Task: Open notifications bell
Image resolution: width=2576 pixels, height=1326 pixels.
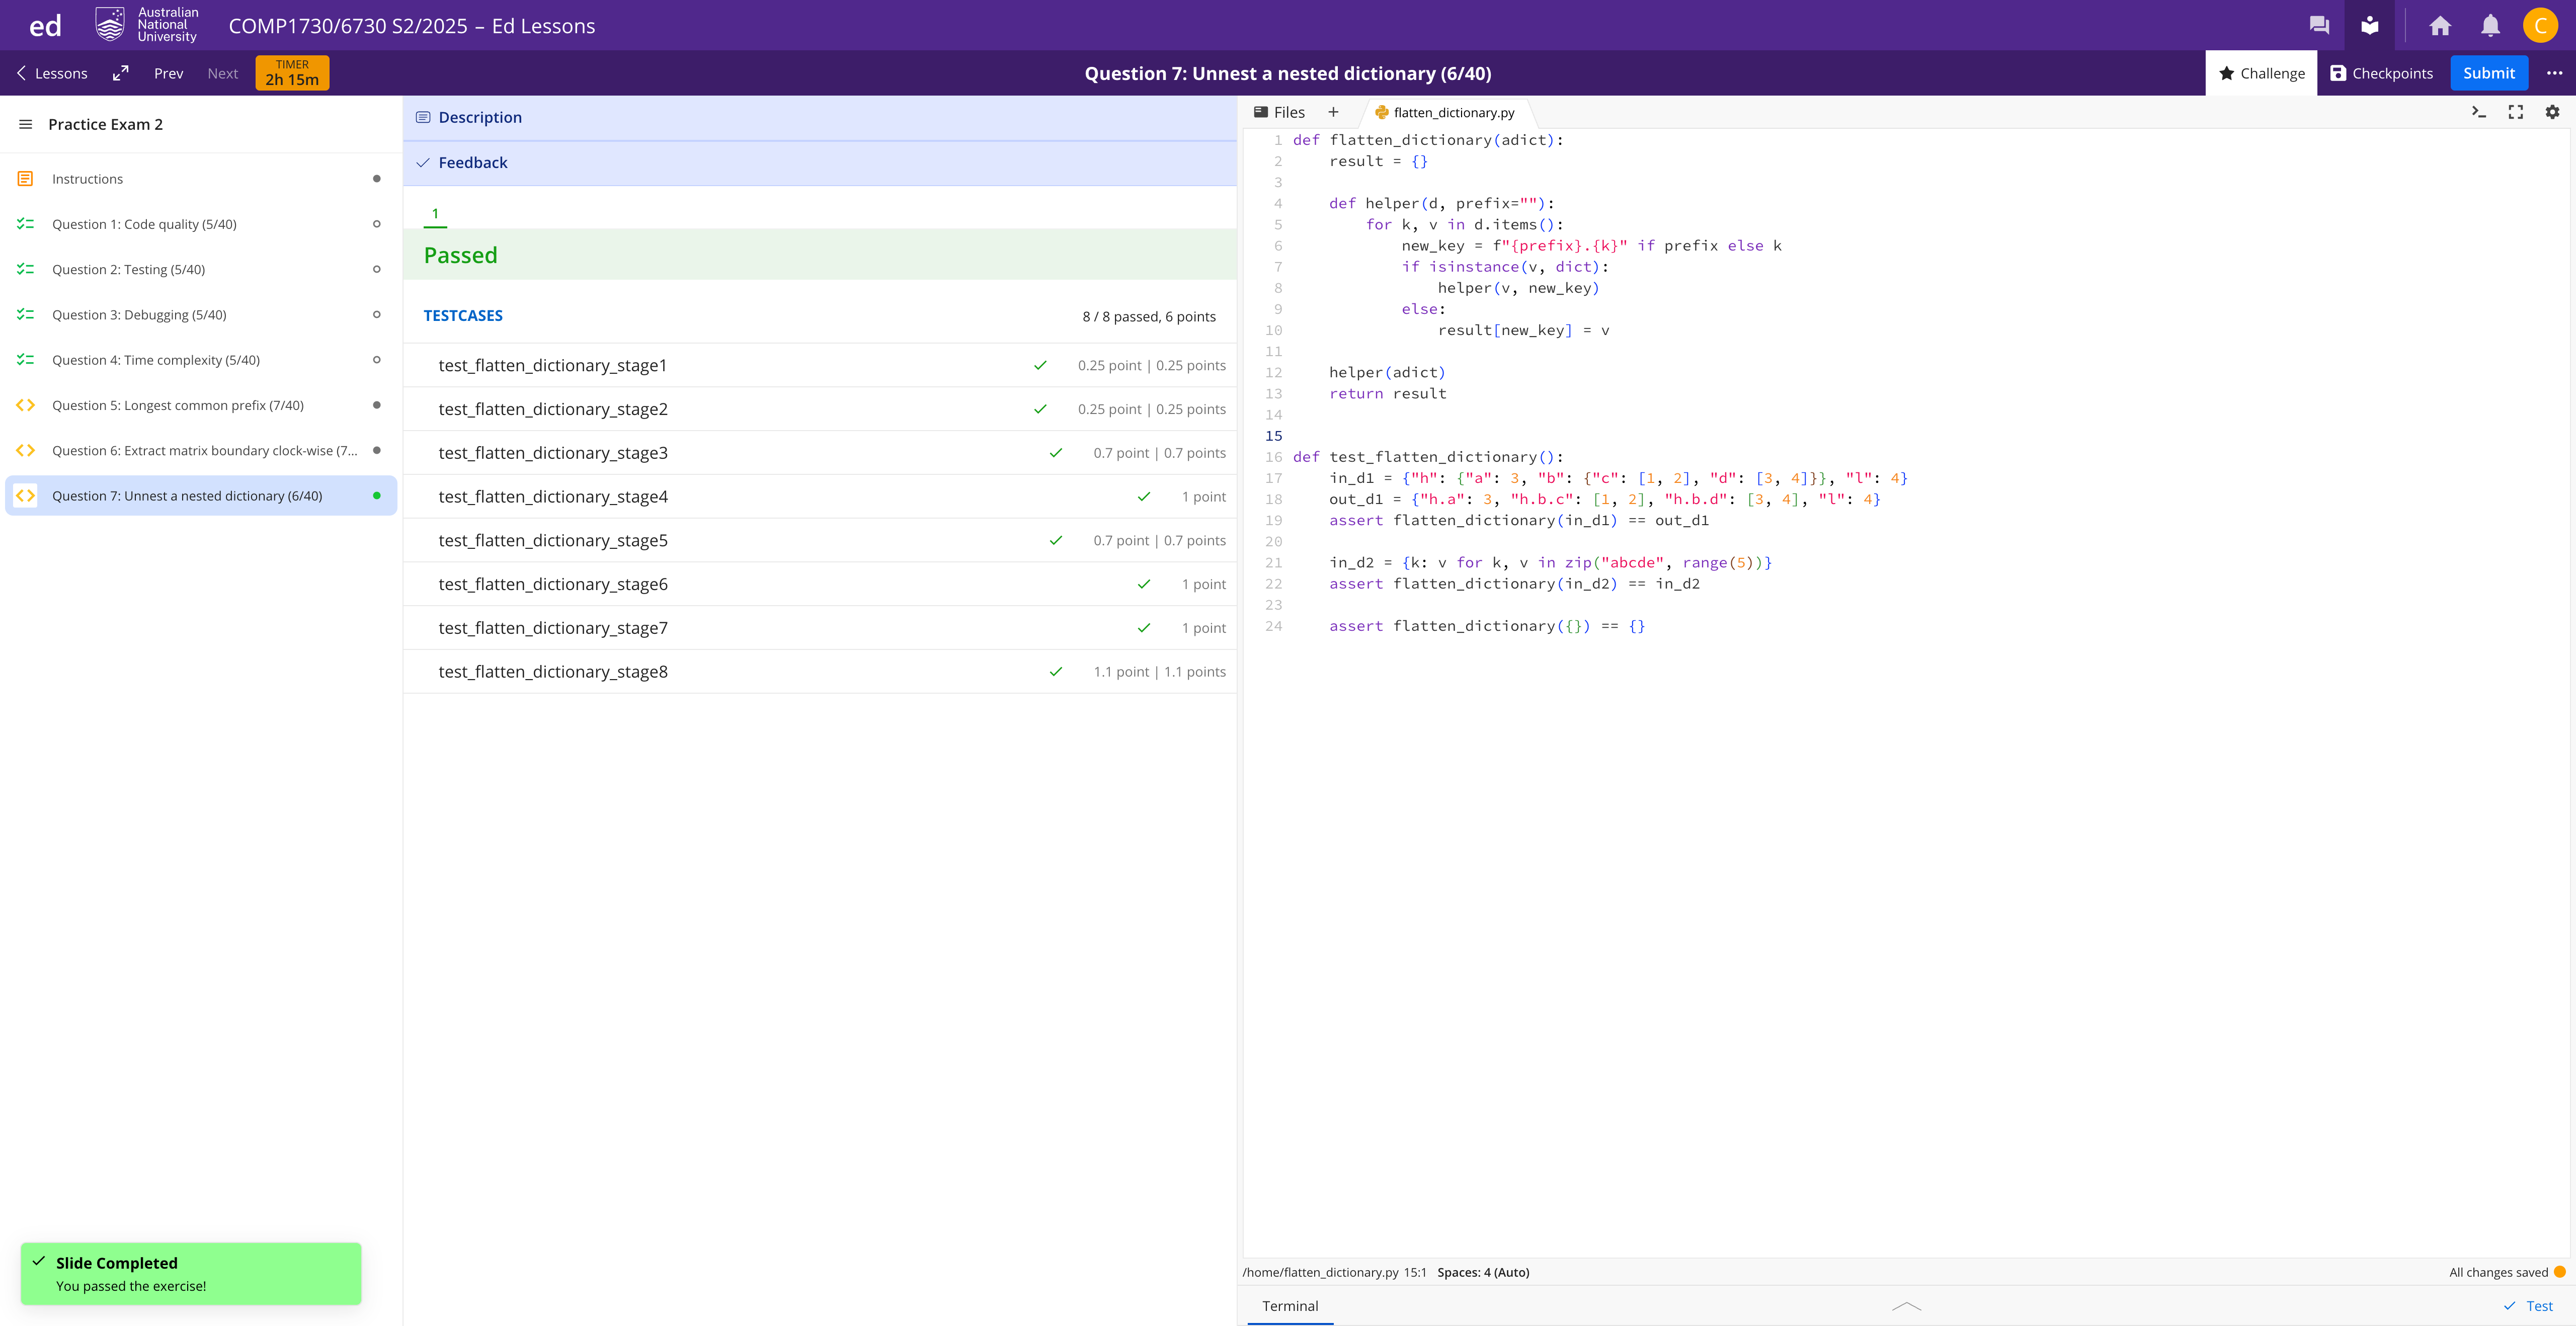Action: pyautogui.click(x=2490, y=25)
